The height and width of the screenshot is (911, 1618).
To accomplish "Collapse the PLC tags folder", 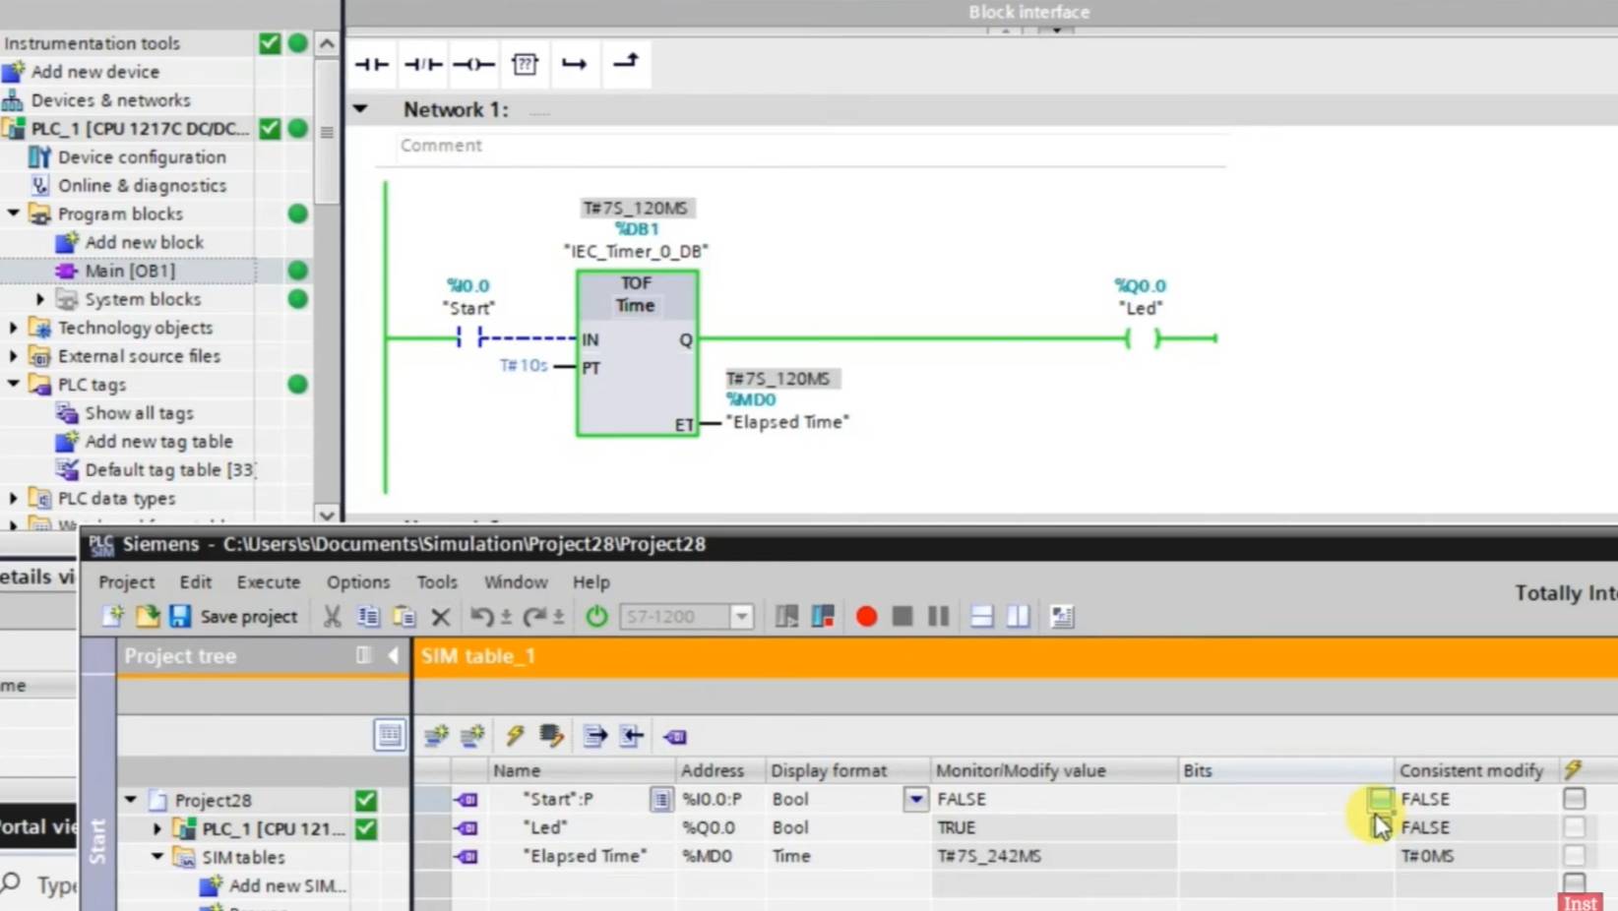I will 14,385.
